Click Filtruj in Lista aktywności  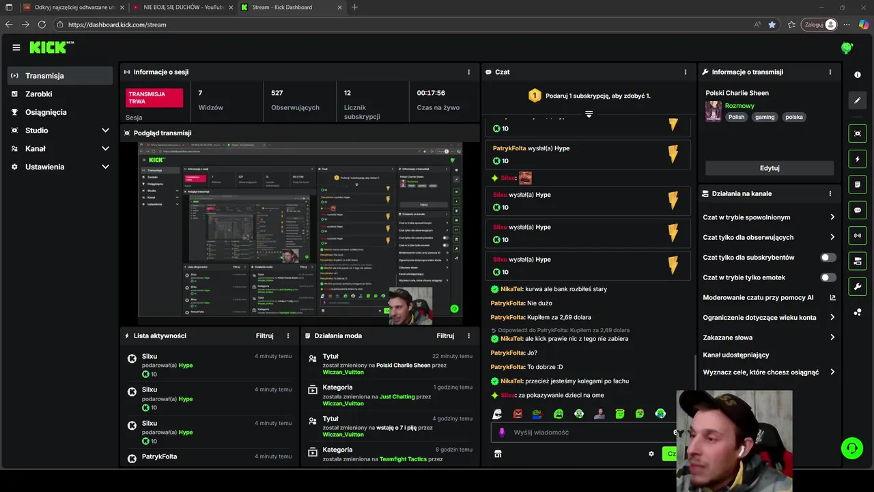265,336
